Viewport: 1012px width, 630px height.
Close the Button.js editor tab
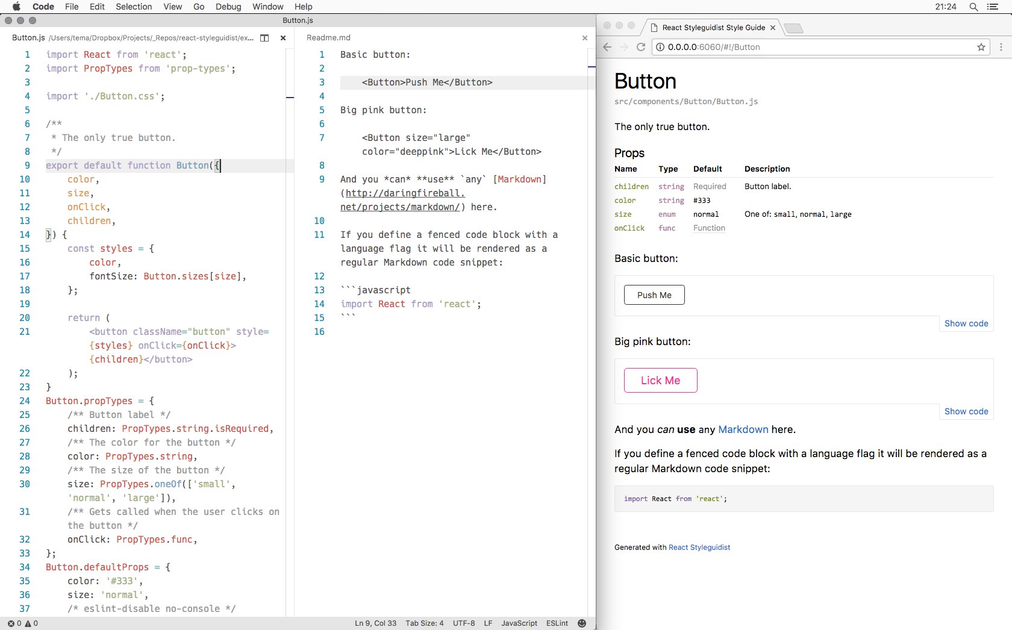coord(283,38)
